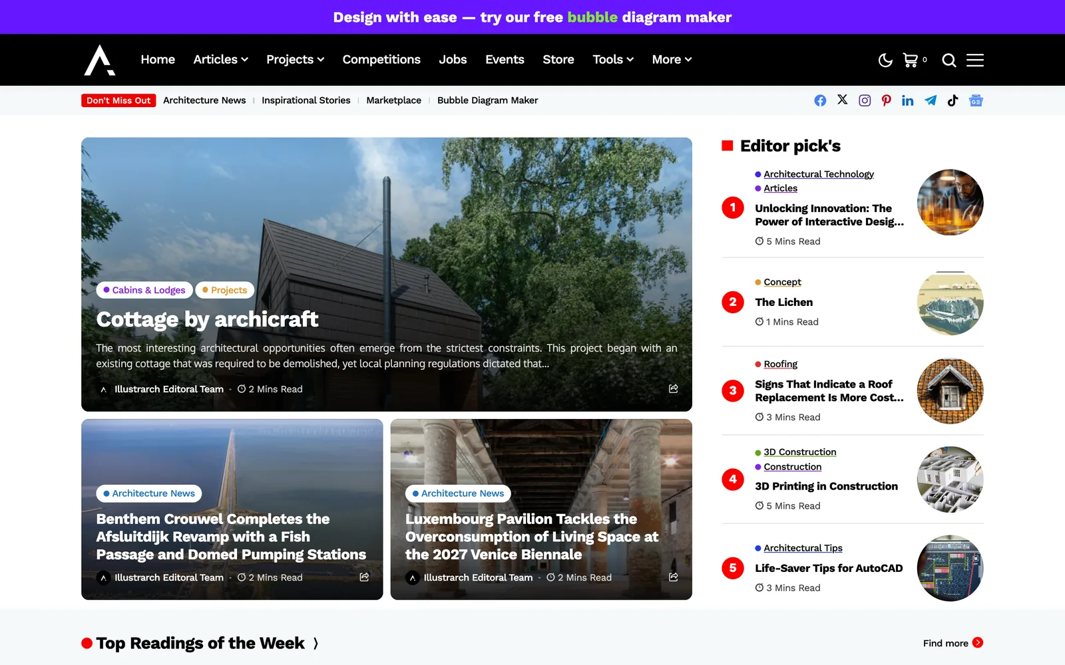The width and height of the screenshot is (1065, 665).
Task: Open the Telegram social icon
Action: (x=931, y=100)
